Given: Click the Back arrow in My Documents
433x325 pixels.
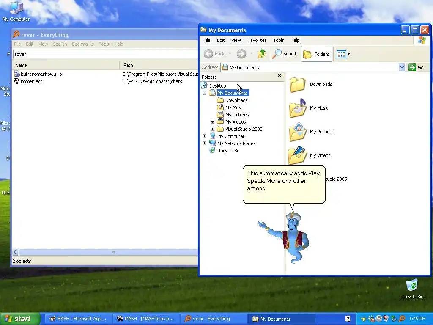Looking at the screenshot, I should [214, 54].
